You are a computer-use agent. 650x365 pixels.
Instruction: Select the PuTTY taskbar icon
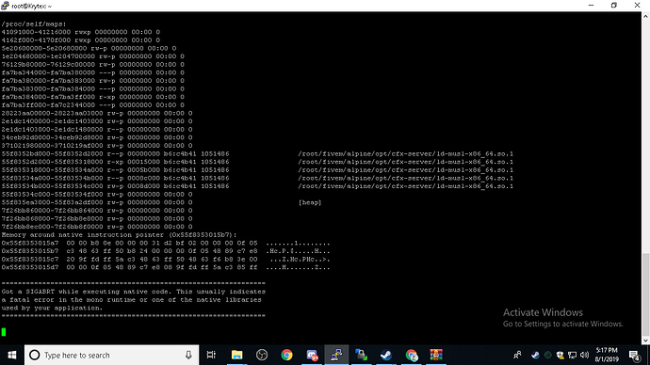point(336,355)
